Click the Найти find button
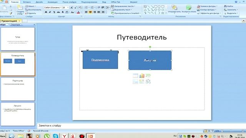The width and height of the screenshot is (246, 138). point(228,6)
